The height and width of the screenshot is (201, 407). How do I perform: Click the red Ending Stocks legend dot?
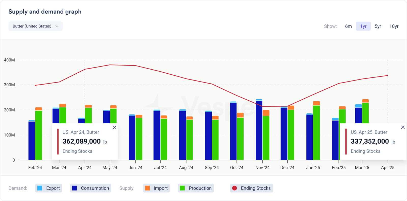(235, 188)
